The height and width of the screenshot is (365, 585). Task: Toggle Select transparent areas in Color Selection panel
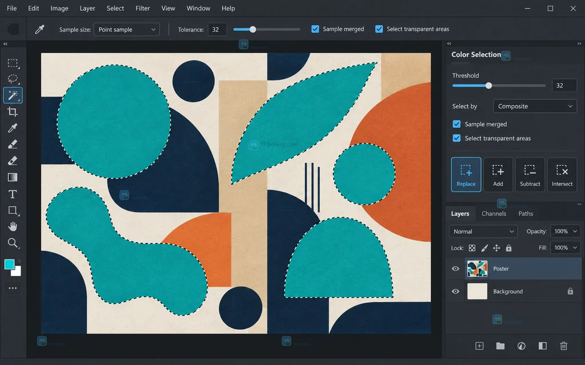pos(456,138)
